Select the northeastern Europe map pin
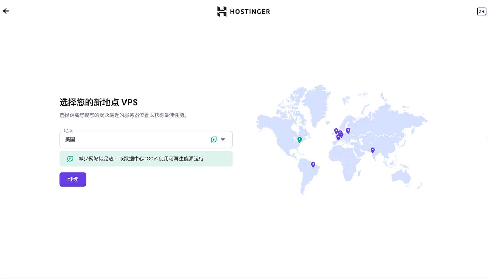Screen dimensions: 488x279 point(348,130)
